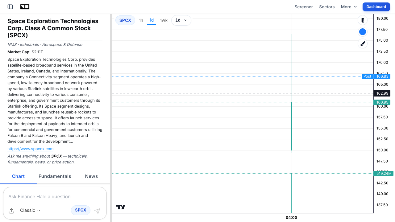Open the spacex.com website link
Image resolution: width=395 pixels, height=222 pixels.
[x=31, y=149]
